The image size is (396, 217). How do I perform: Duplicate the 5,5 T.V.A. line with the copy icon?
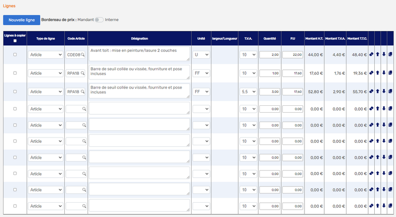(391, 91)
